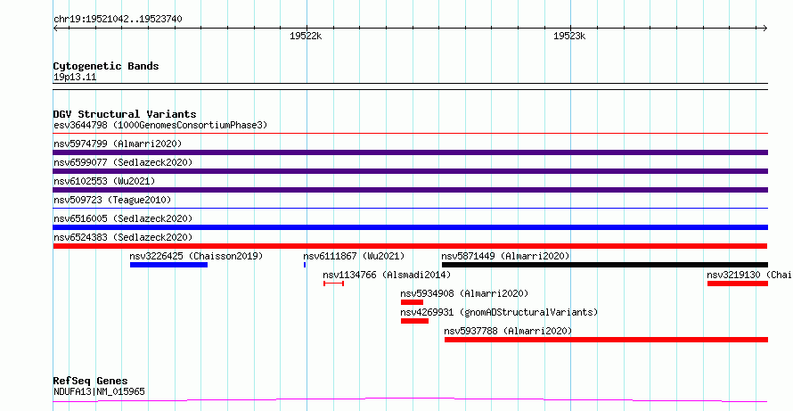
Task: Select the red nsv4269931 variant bar
Action: [414, 321]
